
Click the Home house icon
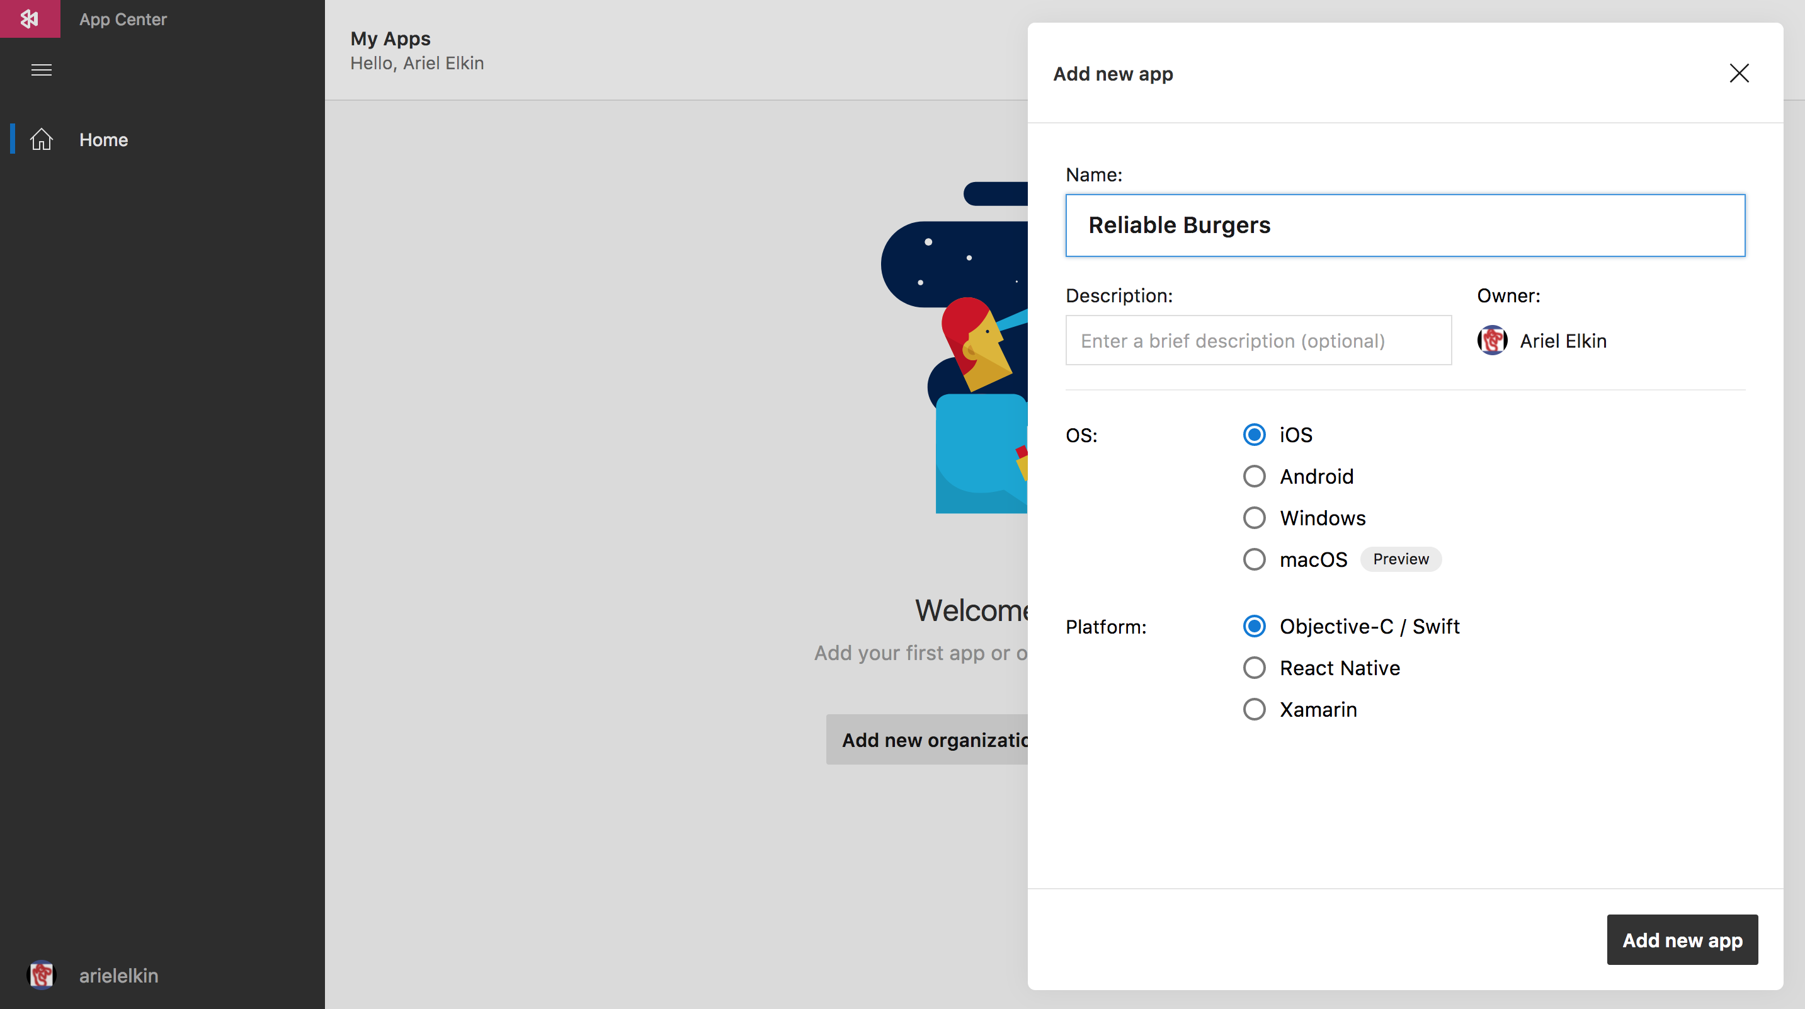(x=42, y=139)
